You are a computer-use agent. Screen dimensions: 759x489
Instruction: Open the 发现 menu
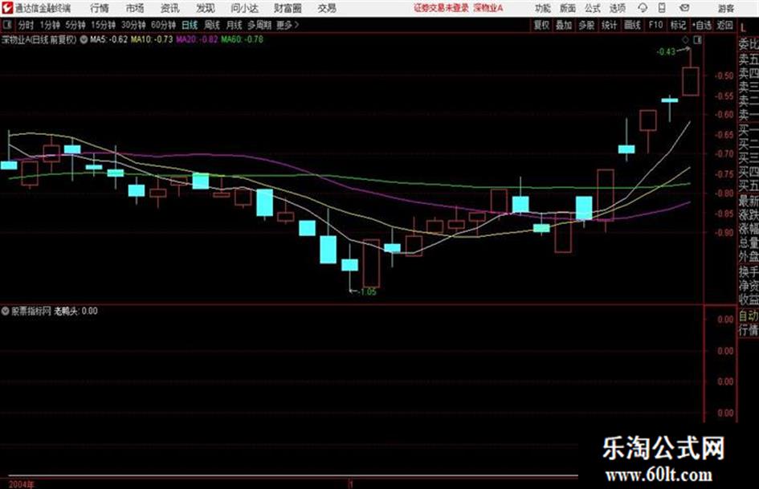pos(206,8)
